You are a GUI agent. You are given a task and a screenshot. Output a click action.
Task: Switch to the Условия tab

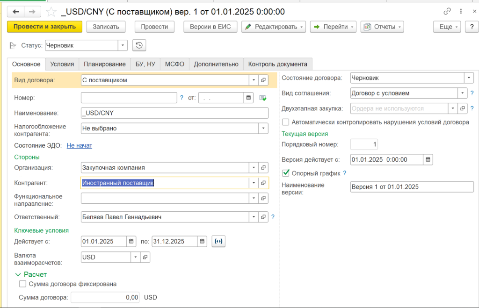pos(62,64)
